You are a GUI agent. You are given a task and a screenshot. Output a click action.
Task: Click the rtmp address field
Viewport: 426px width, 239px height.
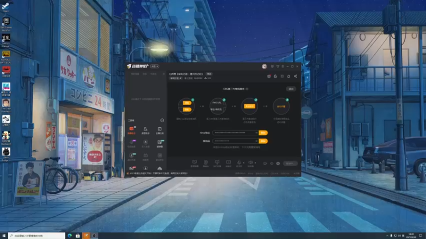point(235,133)
